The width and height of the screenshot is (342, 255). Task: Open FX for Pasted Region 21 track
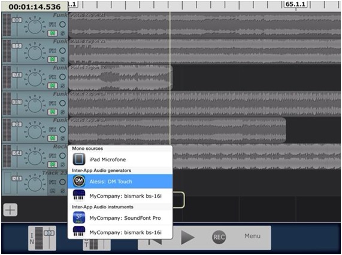pos(53,24)
